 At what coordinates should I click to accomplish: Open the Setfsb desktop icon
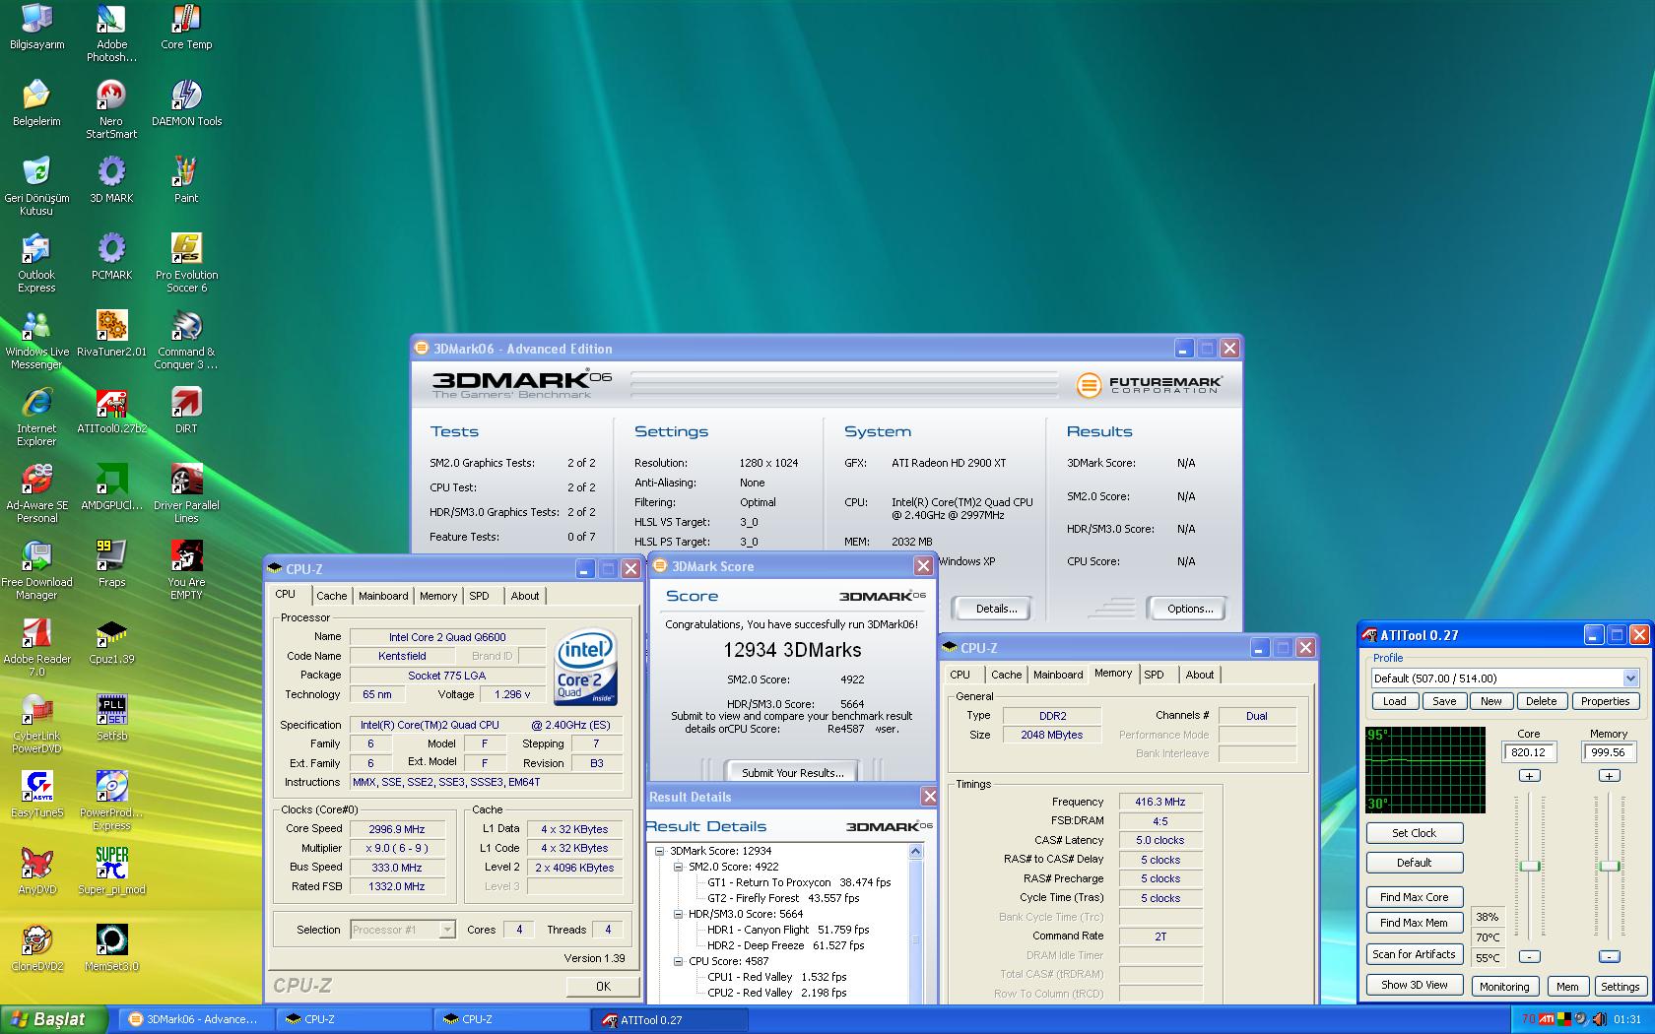[111, 718]
